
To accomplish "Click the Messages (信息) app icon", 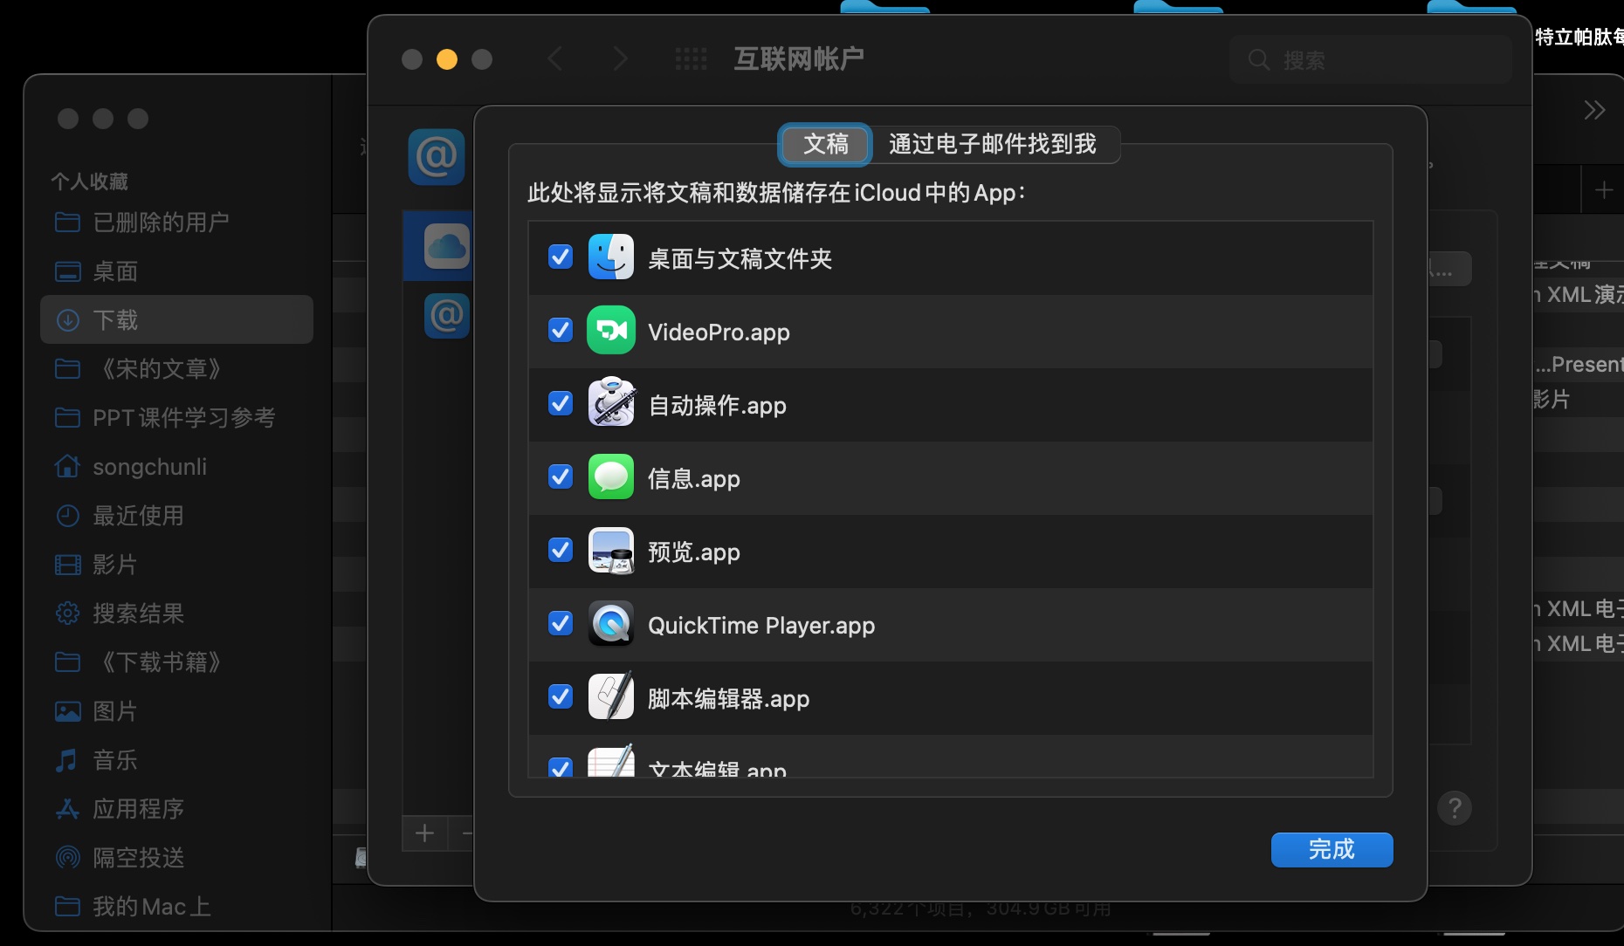I will pyautogui.click(x=610, y=477).
